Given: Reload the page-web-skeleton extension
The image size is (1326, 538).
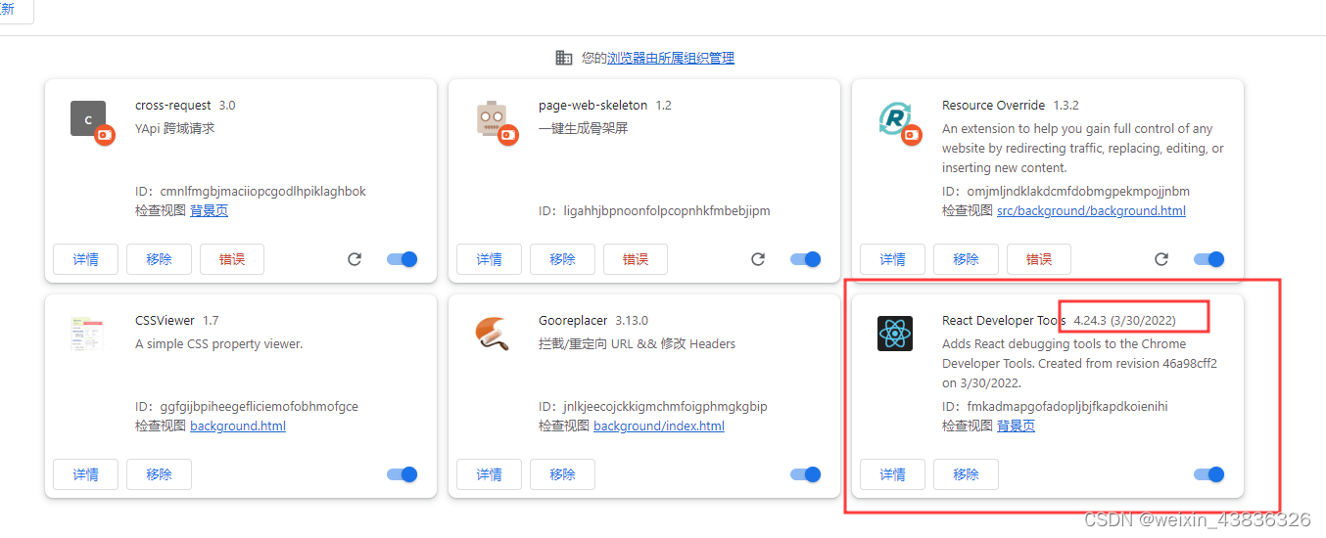Looking at the screenshot, I should 758,259.
